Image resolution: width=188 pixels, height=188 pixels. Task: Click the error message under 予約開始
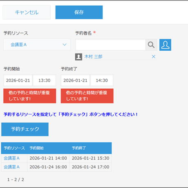coord(30,96)
